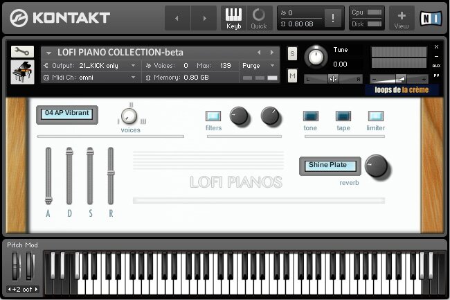This screenshot has width=450, height=300.
Task: Click the NI Native Instruments logo
Action: click(431, 19)
